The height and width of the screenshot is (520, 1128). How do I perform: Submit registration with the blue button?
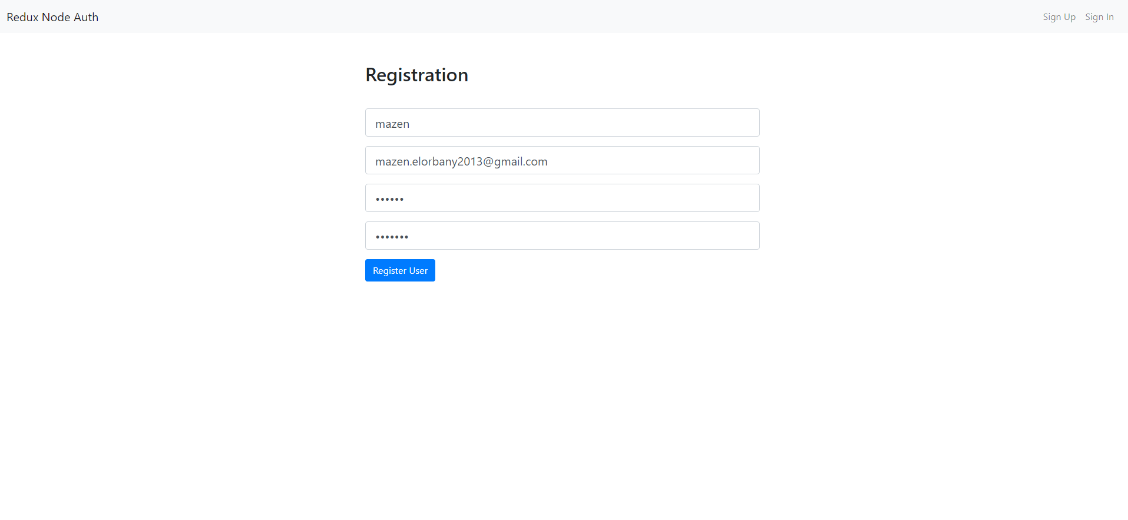(400, 270)
